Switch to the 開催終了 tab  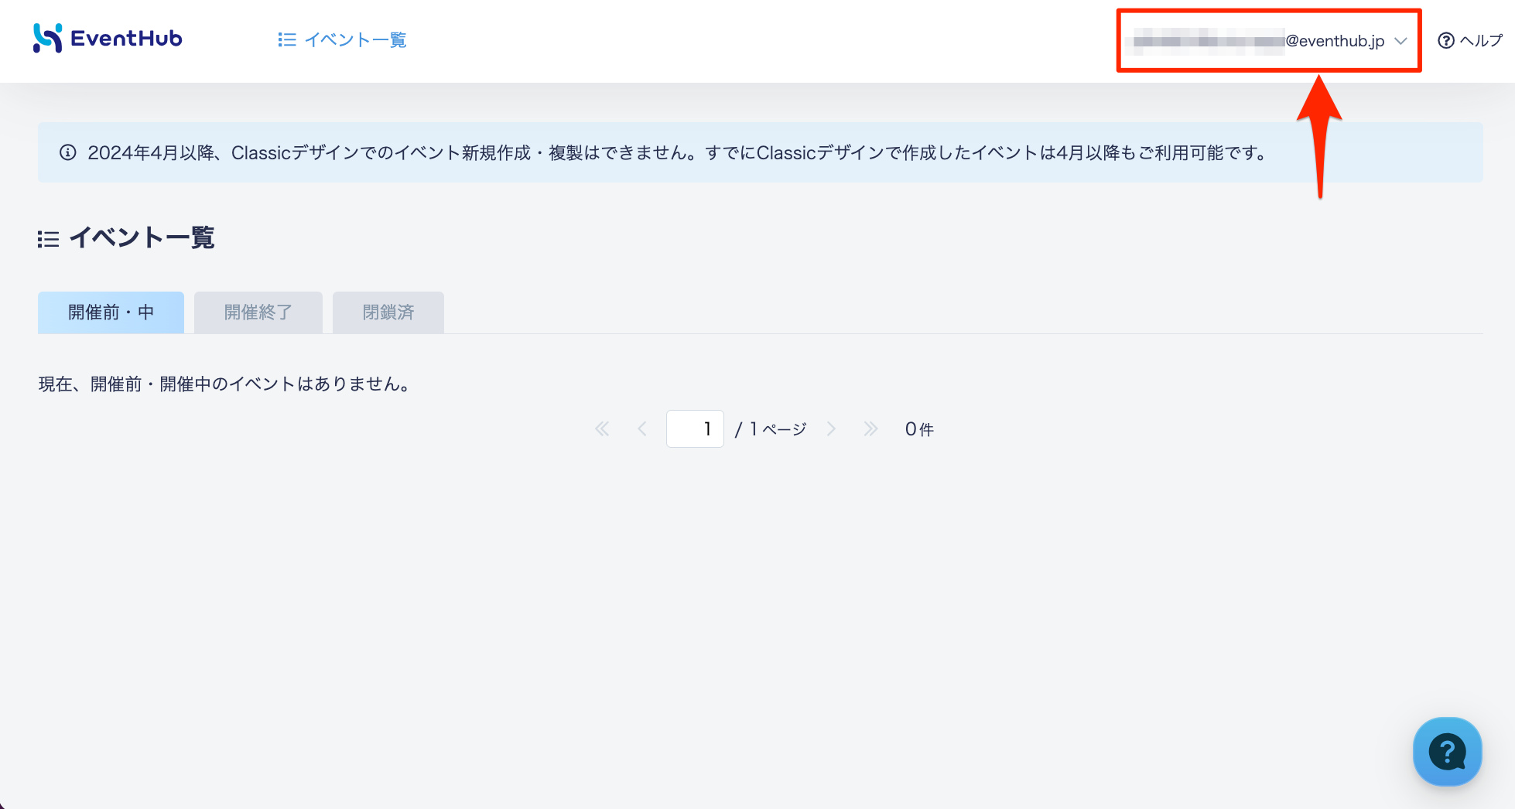tap(258, 312)
